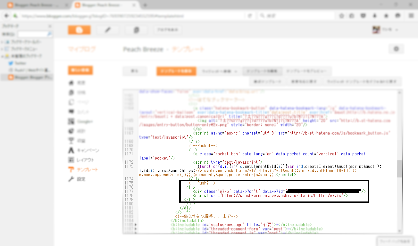Open the post list pages icon button
418x246 pixels.
pos(136,30)
